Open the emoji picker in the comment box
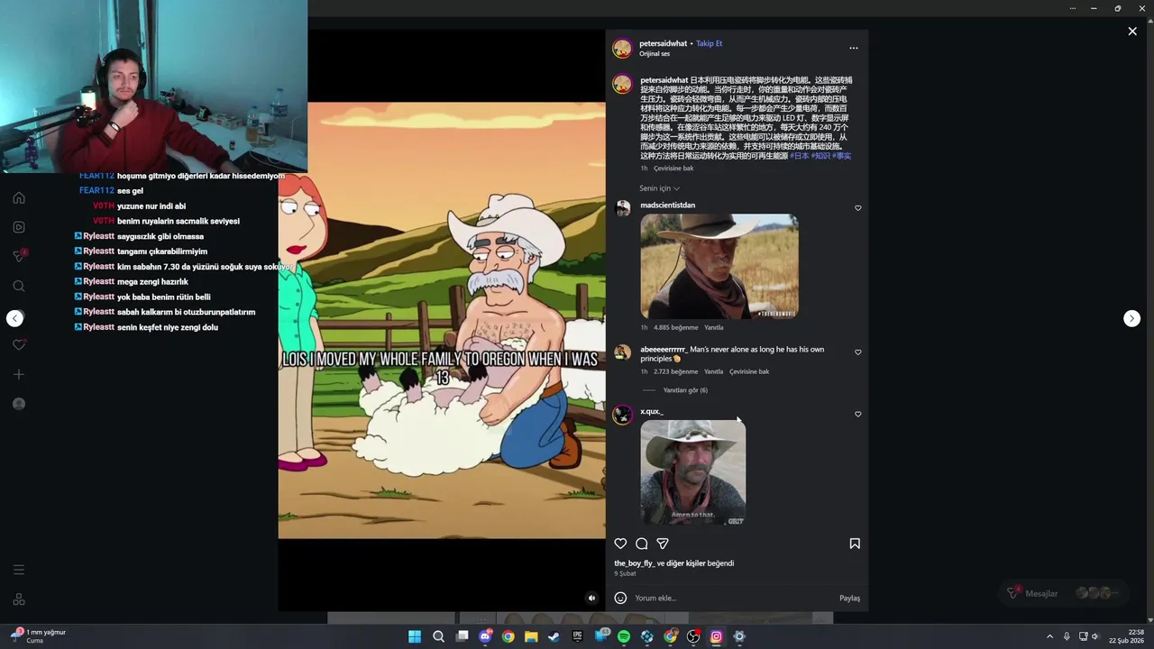Viewport: 1154px width, 649px height. (x=620, y=598)
